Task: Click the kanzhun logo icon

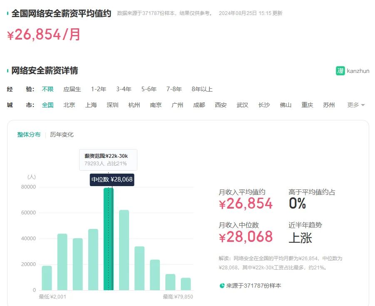Action: (x=340, y=71)
